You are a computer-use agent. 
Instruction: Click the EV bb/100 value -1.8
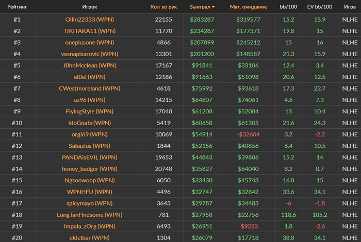320,203
